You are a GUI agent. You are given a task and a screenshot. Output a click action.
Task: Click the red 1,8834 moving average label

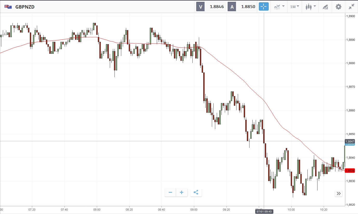pyautogui.click(x=350, y=171)
